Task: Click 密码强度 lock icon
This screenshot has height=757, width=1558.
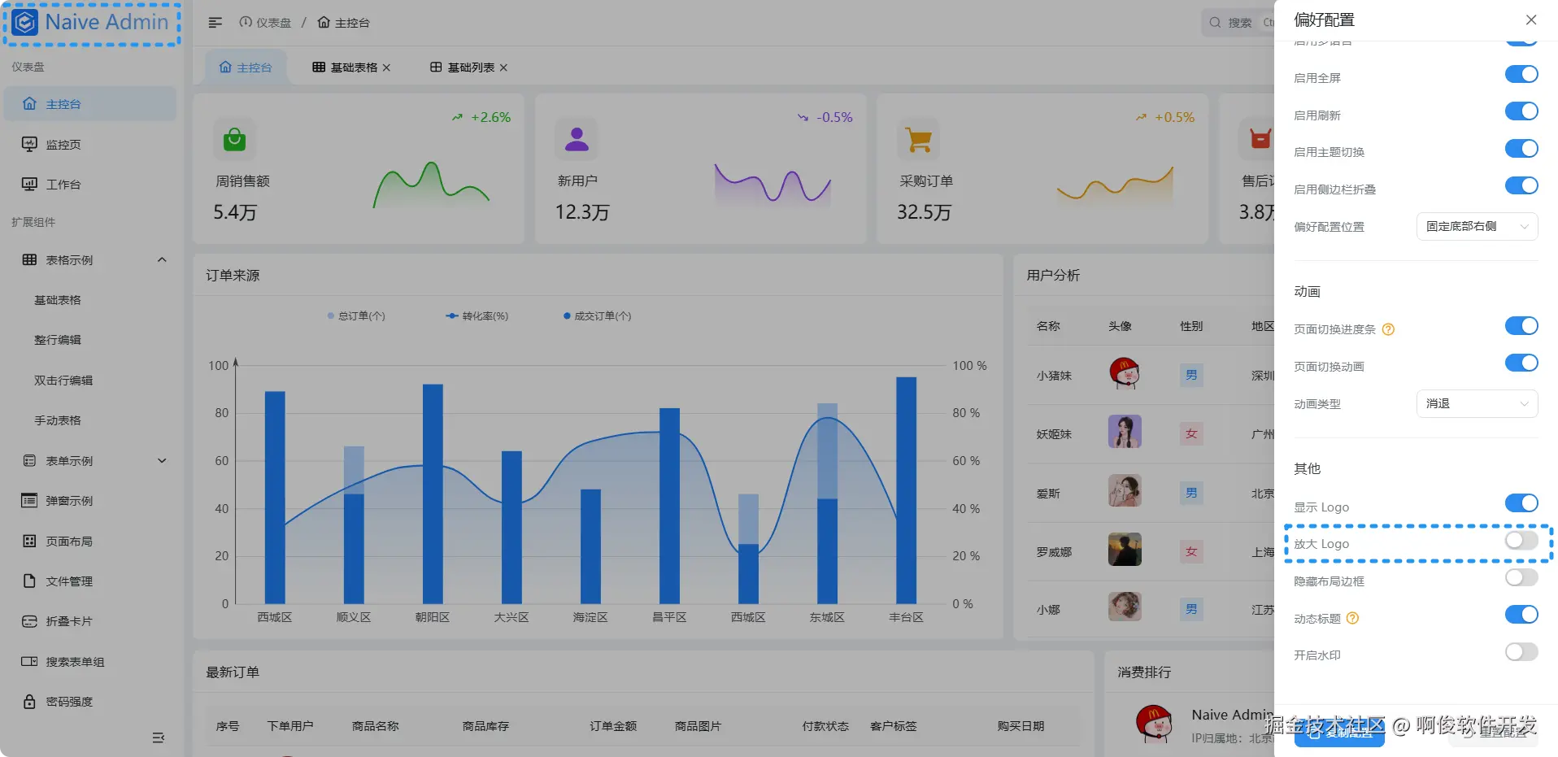Action: (29, 701)
